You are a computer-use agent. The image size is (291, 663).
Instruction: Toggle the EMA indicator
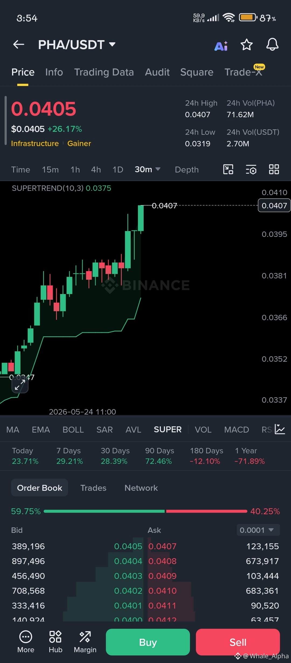41,430
